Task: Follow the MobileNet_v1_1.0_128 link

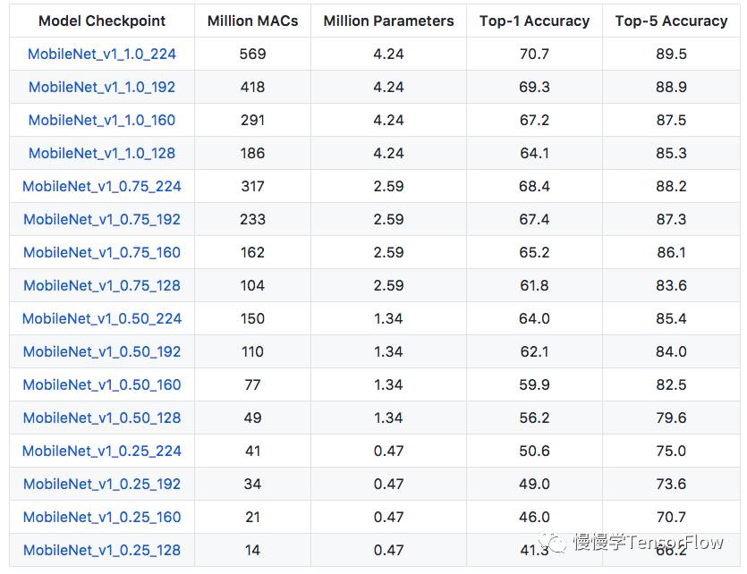Action: (x=102, y=153)
